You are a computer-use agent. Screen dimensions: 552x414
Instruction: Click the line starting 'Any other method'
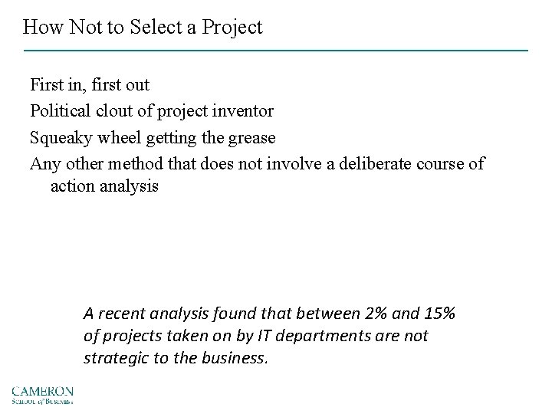[257, 165]
